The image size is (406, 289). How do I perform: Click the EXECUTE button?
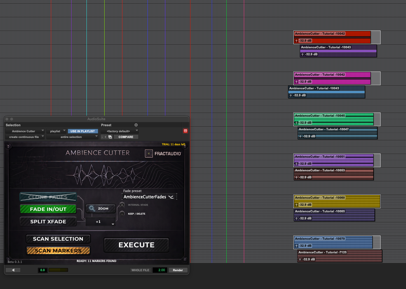136,245
